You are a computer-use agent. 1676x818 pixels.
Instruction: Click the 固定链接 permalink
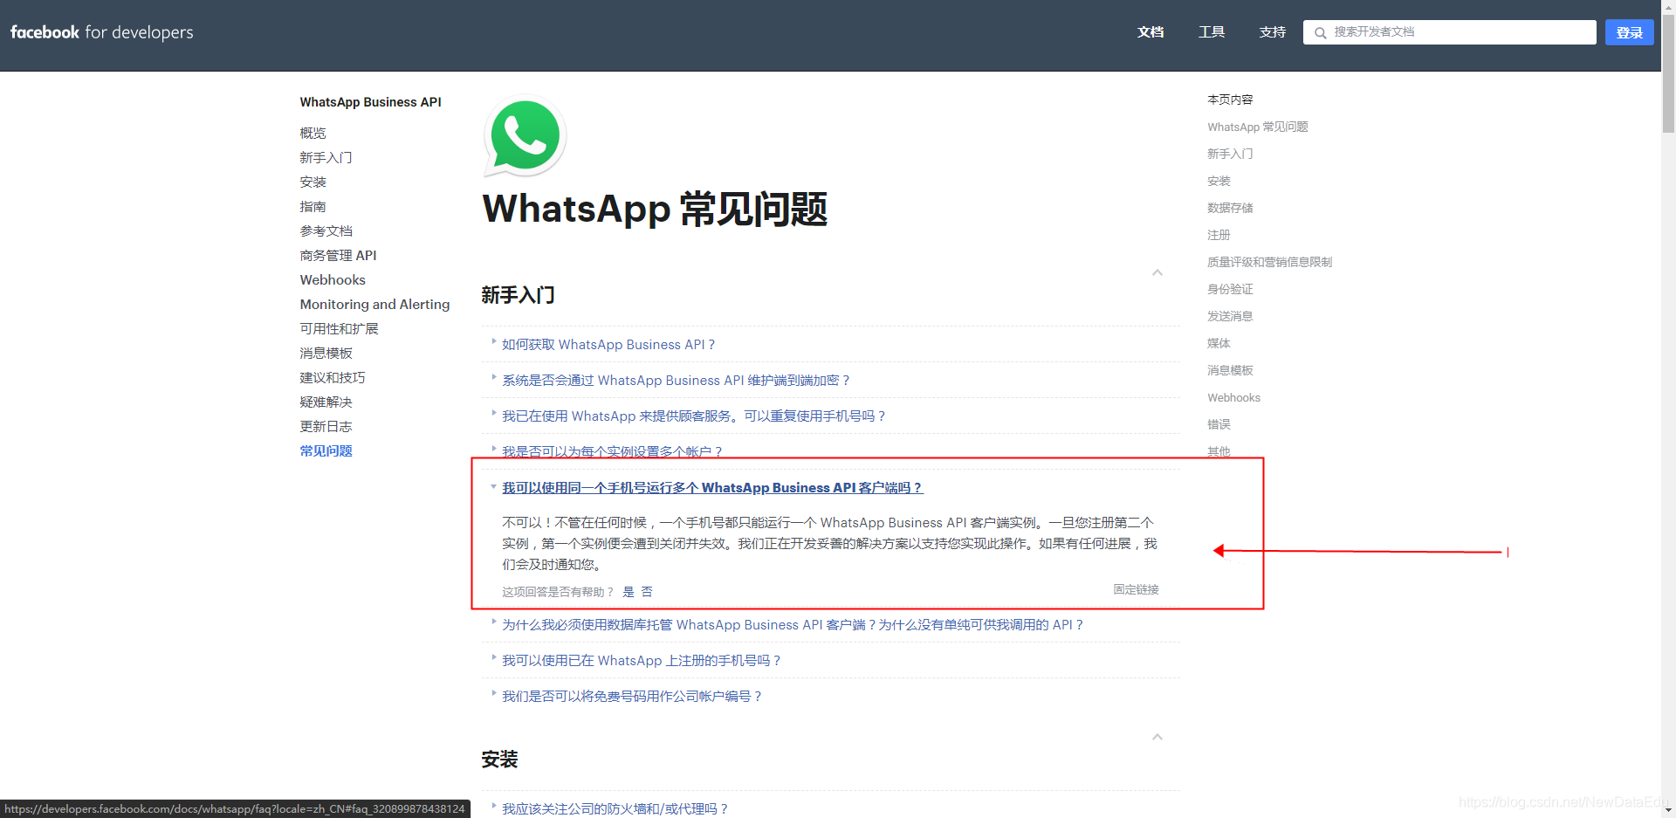(1136, 590)
